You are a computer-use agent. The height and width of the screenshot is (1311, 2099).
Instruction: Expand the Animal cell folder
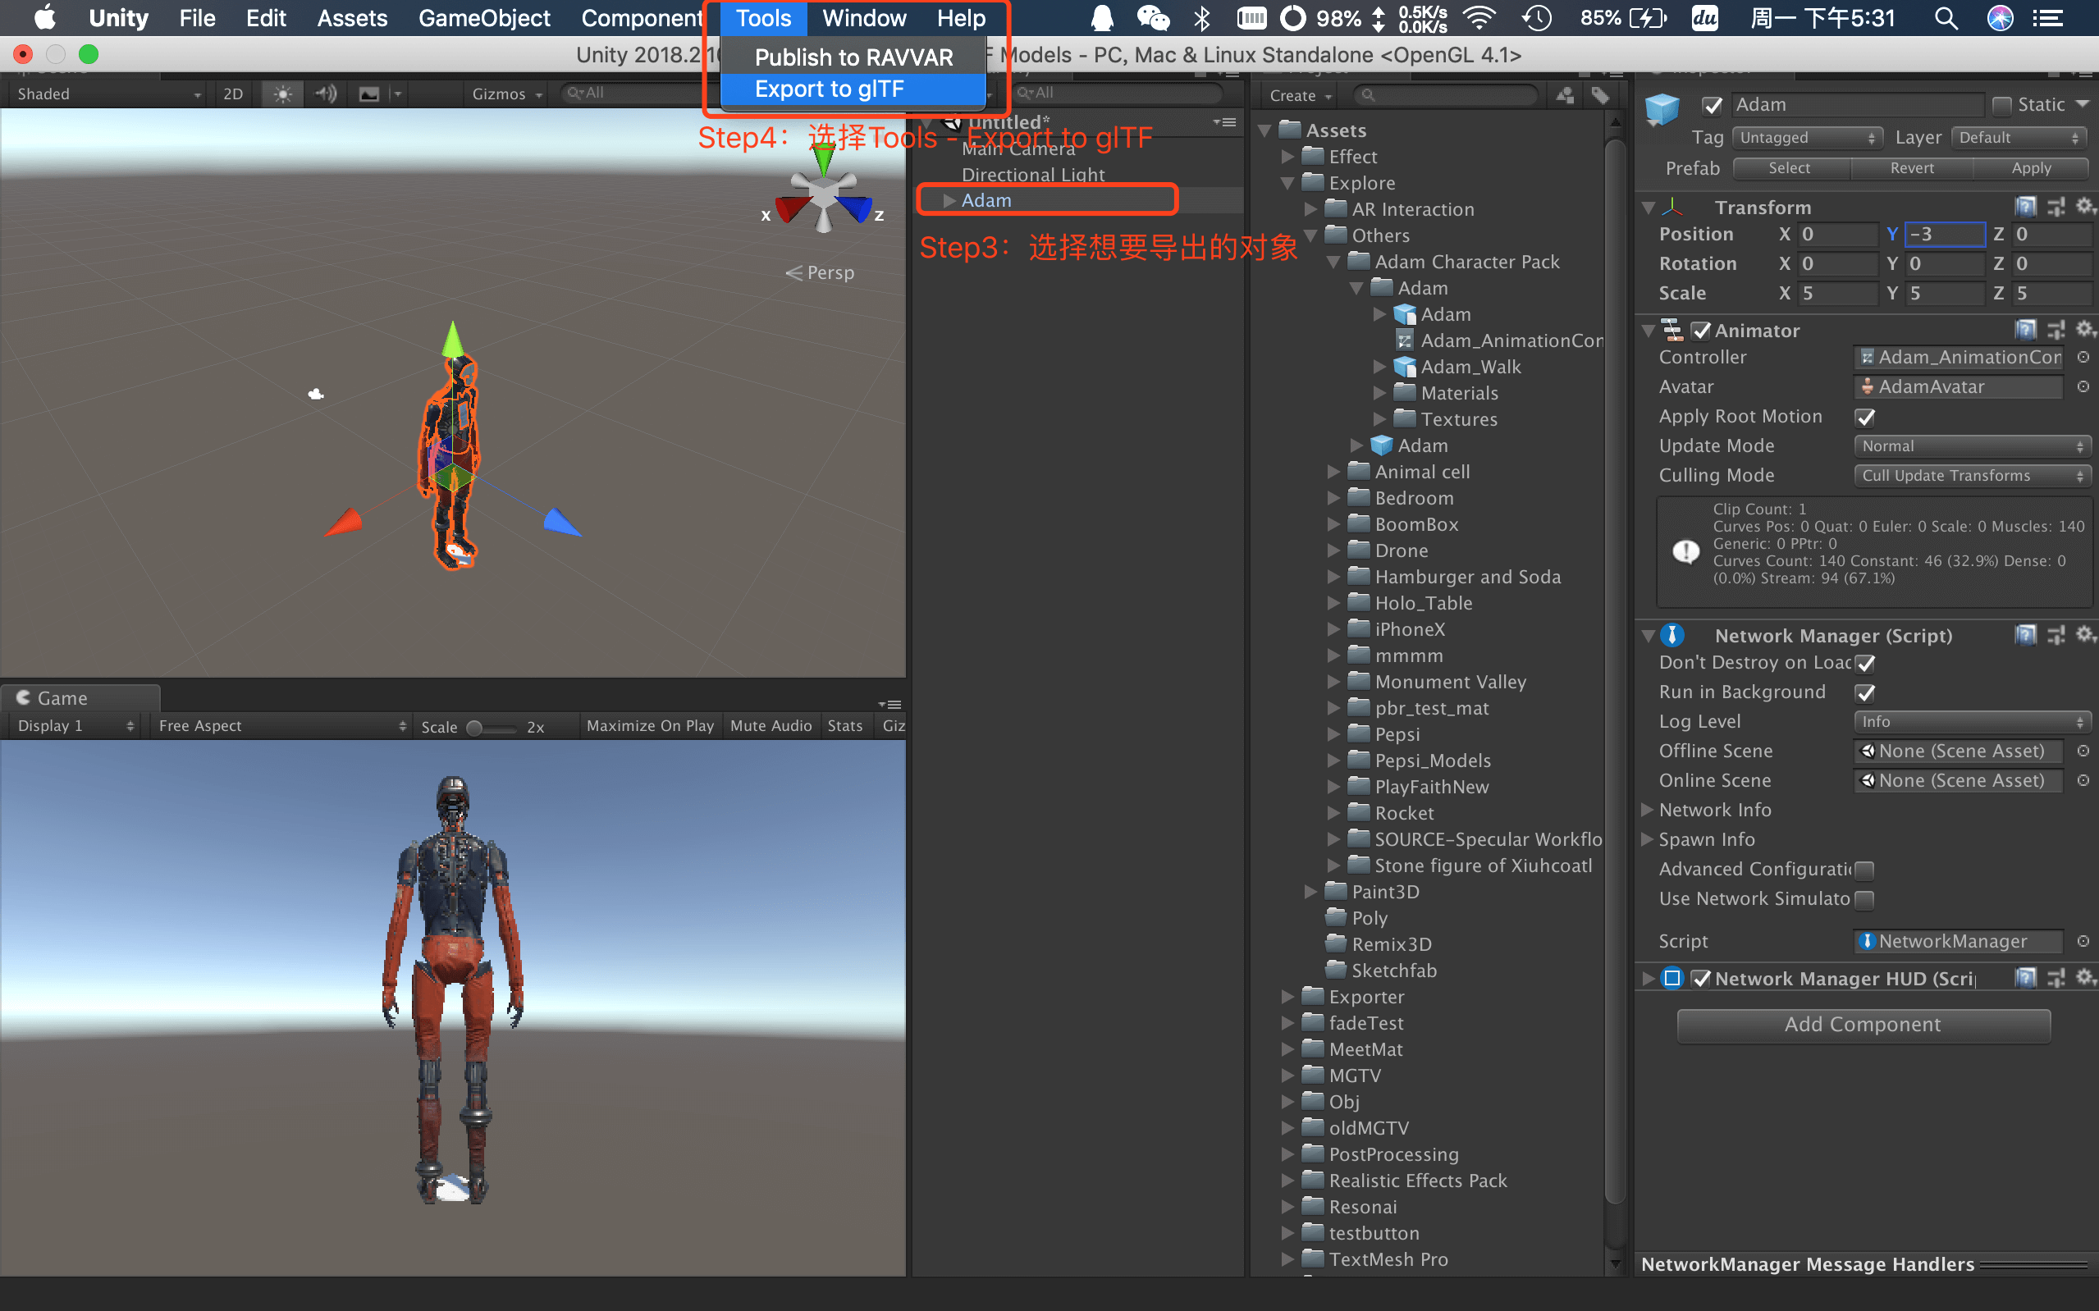[1334, 472]
